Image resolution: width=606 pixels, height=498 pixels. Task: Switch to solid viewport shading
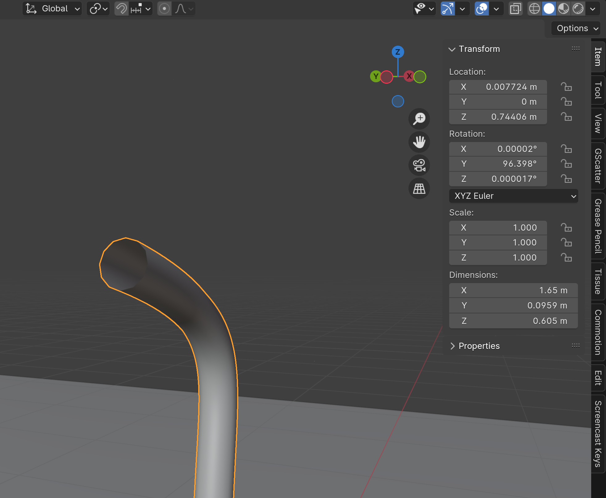[549, 9]
